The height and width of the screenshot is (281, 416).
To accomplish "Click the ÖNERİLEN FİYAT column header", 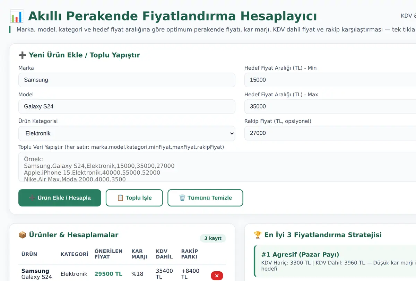I will tap(109, 254).
